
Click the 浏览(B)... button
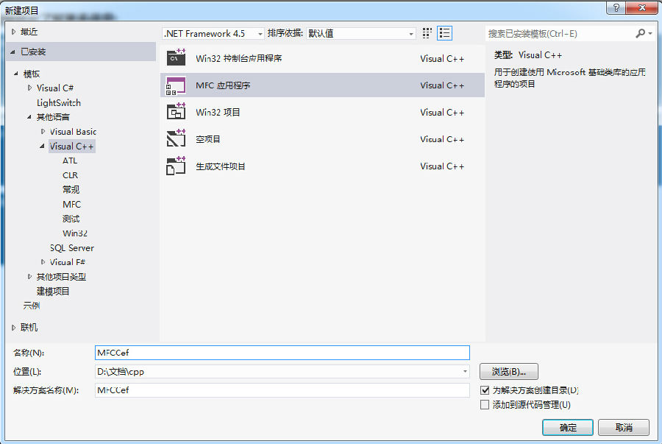509,372
